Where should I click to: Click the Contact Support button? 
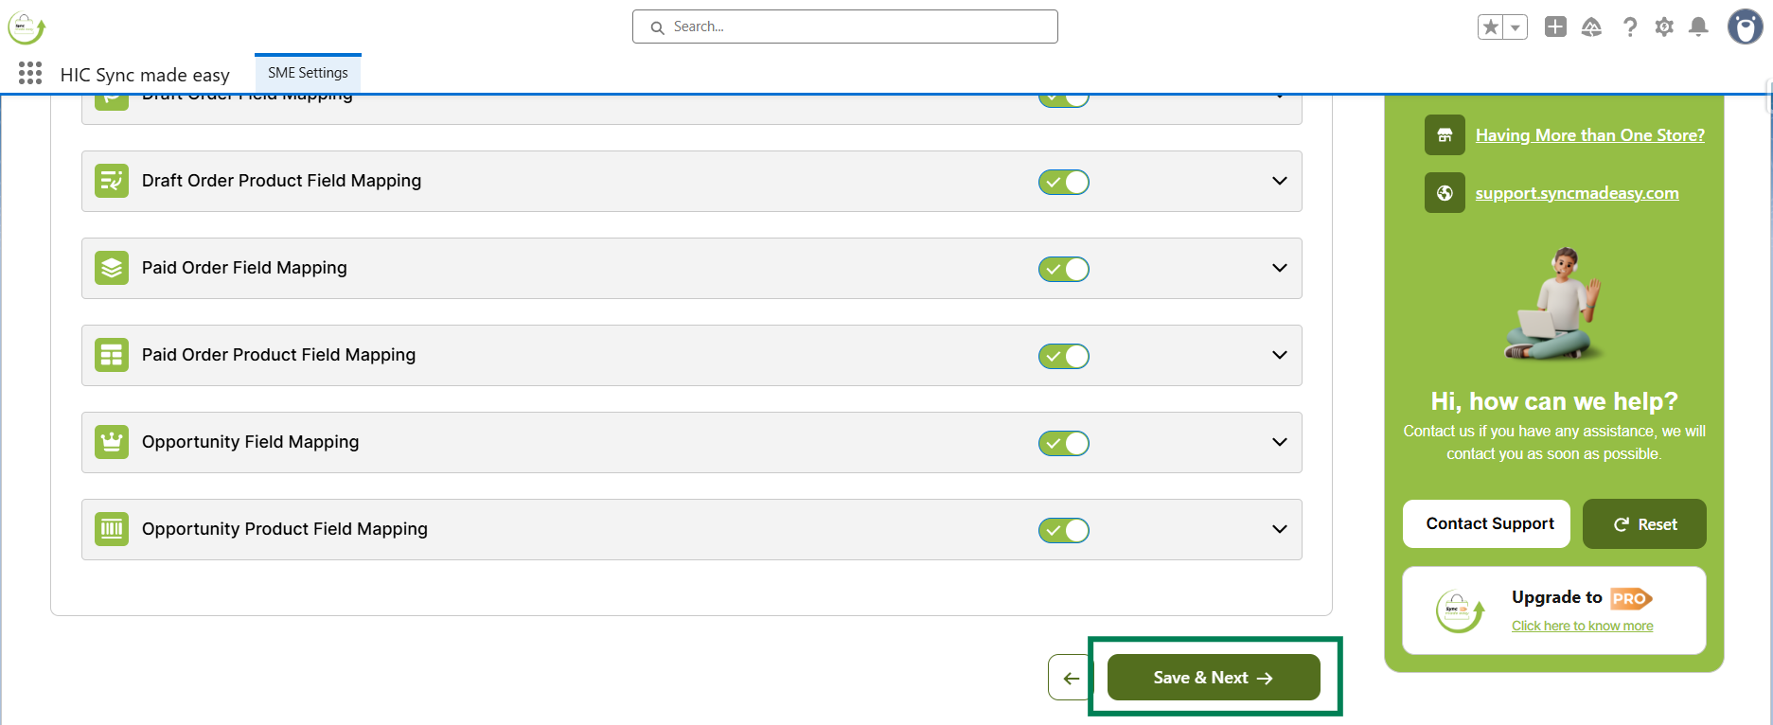coord(1490,523)
